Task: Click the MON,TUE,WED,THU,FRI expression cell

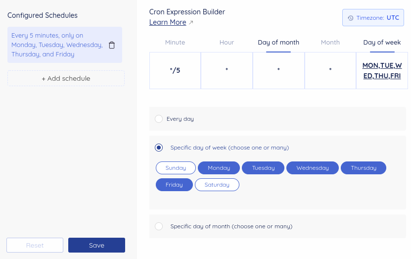Action: pos(382,71)
